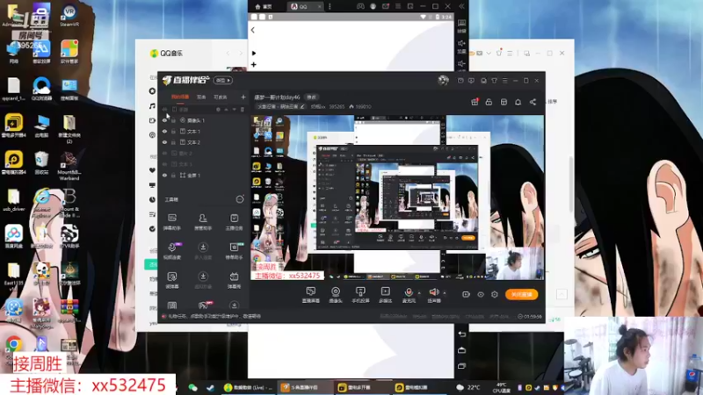Toggle lock on 文本 1 source
703x395 pixels.
[173, 132]
